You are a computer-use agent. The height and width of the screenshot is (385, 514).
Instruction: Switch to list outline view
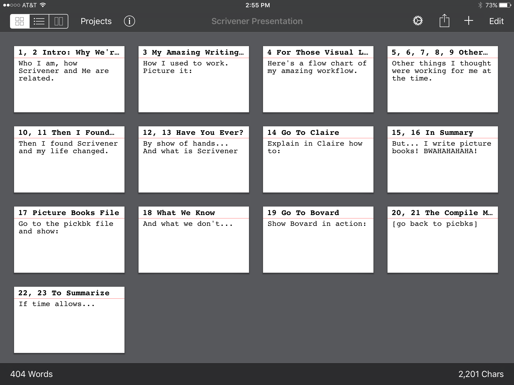[x=39, y=21]
